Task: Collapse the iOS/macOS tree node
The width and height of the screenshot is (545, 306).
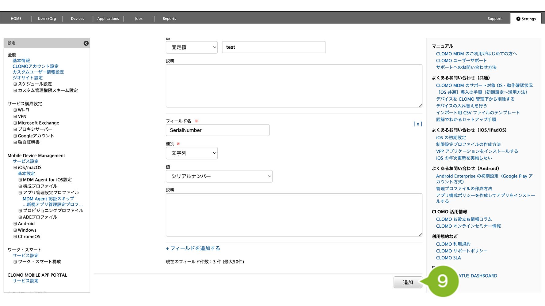Action: point(15,168)
